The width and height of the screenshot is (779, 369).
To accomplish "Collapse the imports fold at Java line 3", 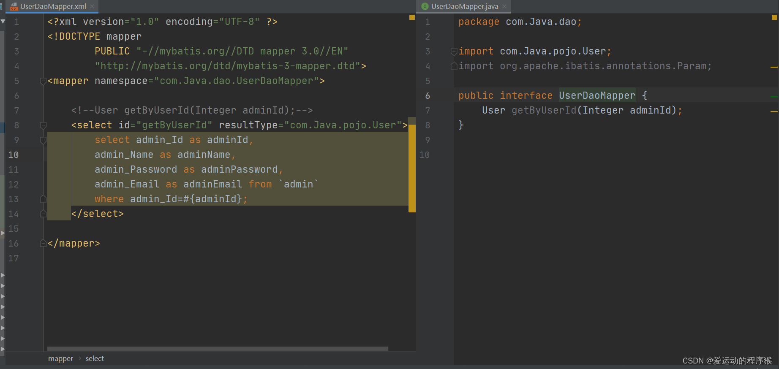I will click(x=454, y=52).
